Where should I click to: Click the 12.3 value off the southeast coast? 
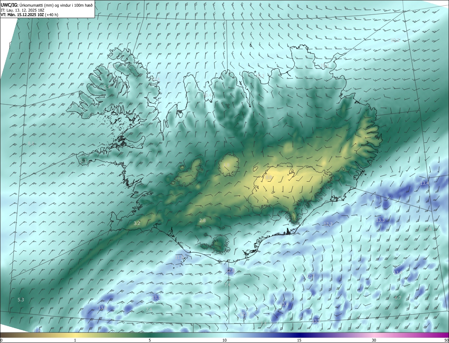tap(328, 224)
